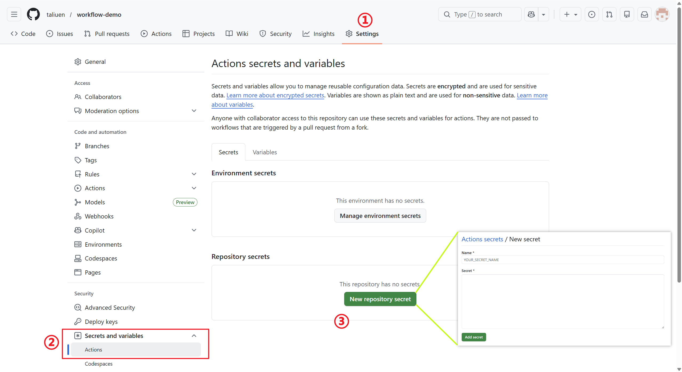This screenshot has height=372, width=682.
Task: Open the repositories icon in header
Action: (627, 14)
